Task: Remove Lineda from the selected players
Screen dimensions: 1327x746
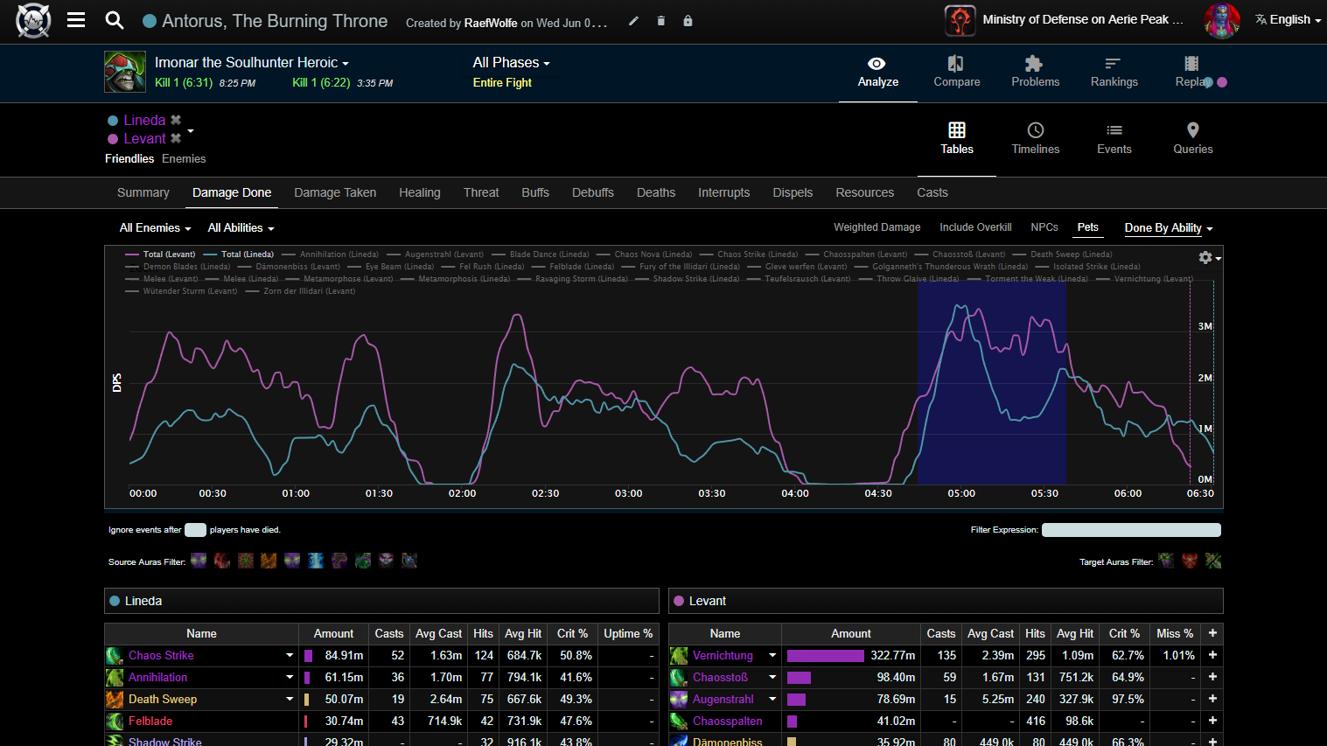Action: (x=176, y=120)
